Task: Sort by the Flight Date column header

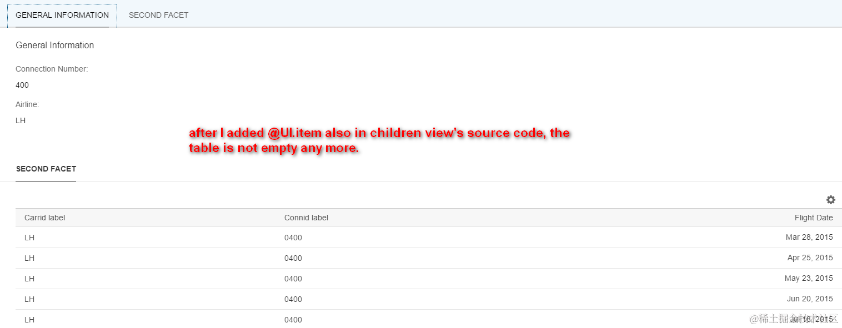Action: click(x=814, y=218)
